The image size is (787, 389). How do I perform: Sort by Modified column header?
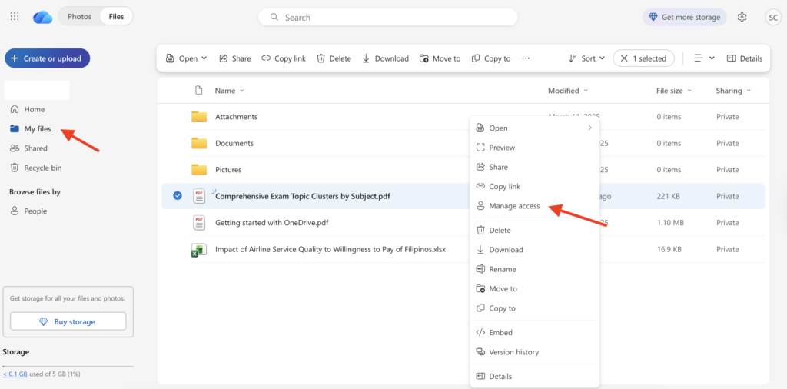point(567,91)
